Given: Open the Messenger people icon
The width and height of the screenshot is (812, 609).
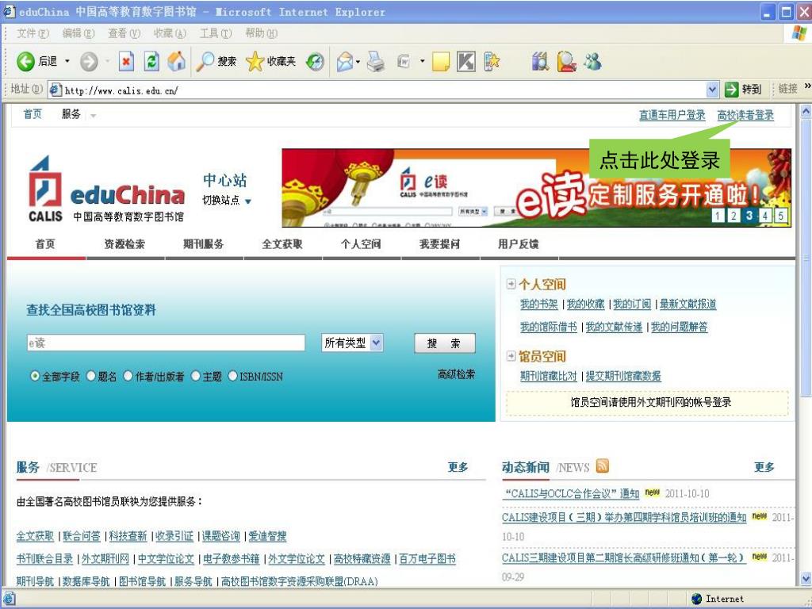Looking at the screenshot, I should tap(593, 61).
